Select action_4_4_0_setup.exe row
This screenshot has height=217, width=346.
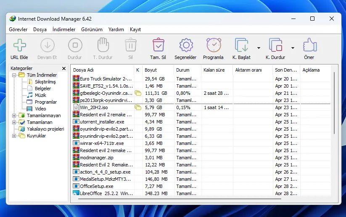[201, 172]
